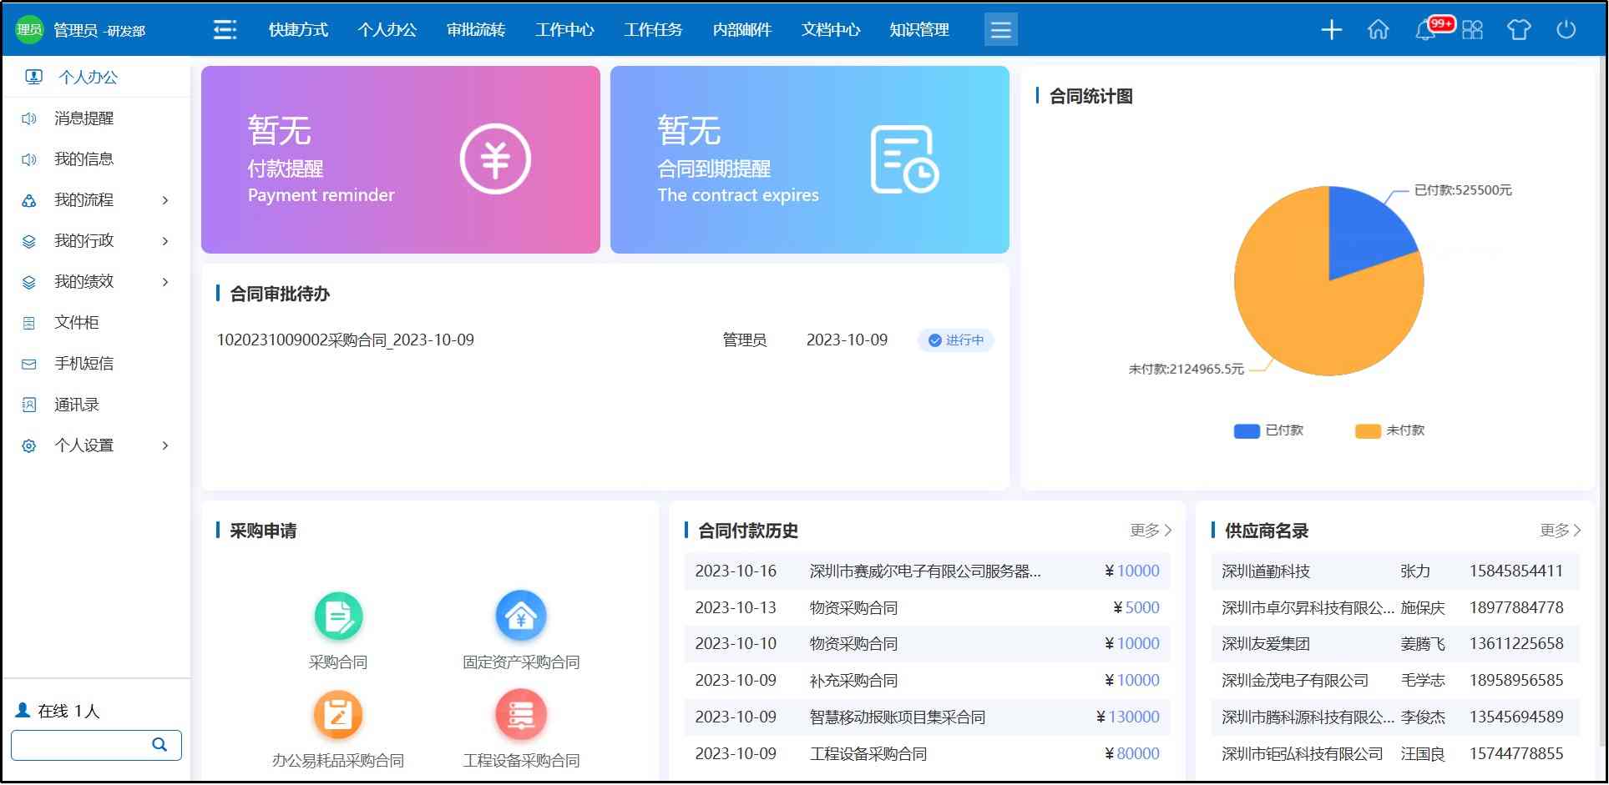The width and height of the screenshot is (1609, 785).
Task: Open the 工程设备采购合同 icon
Action: click(521, 715)
